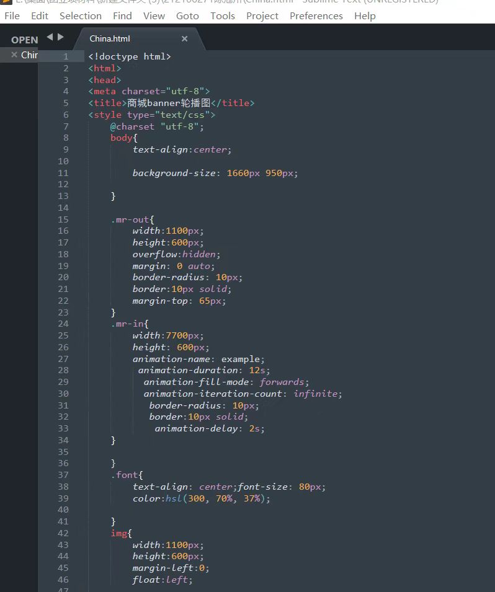Click the img selector line
Image resolution: width=495 pixels, height=592 pixels.
click(x=122, y=533)
